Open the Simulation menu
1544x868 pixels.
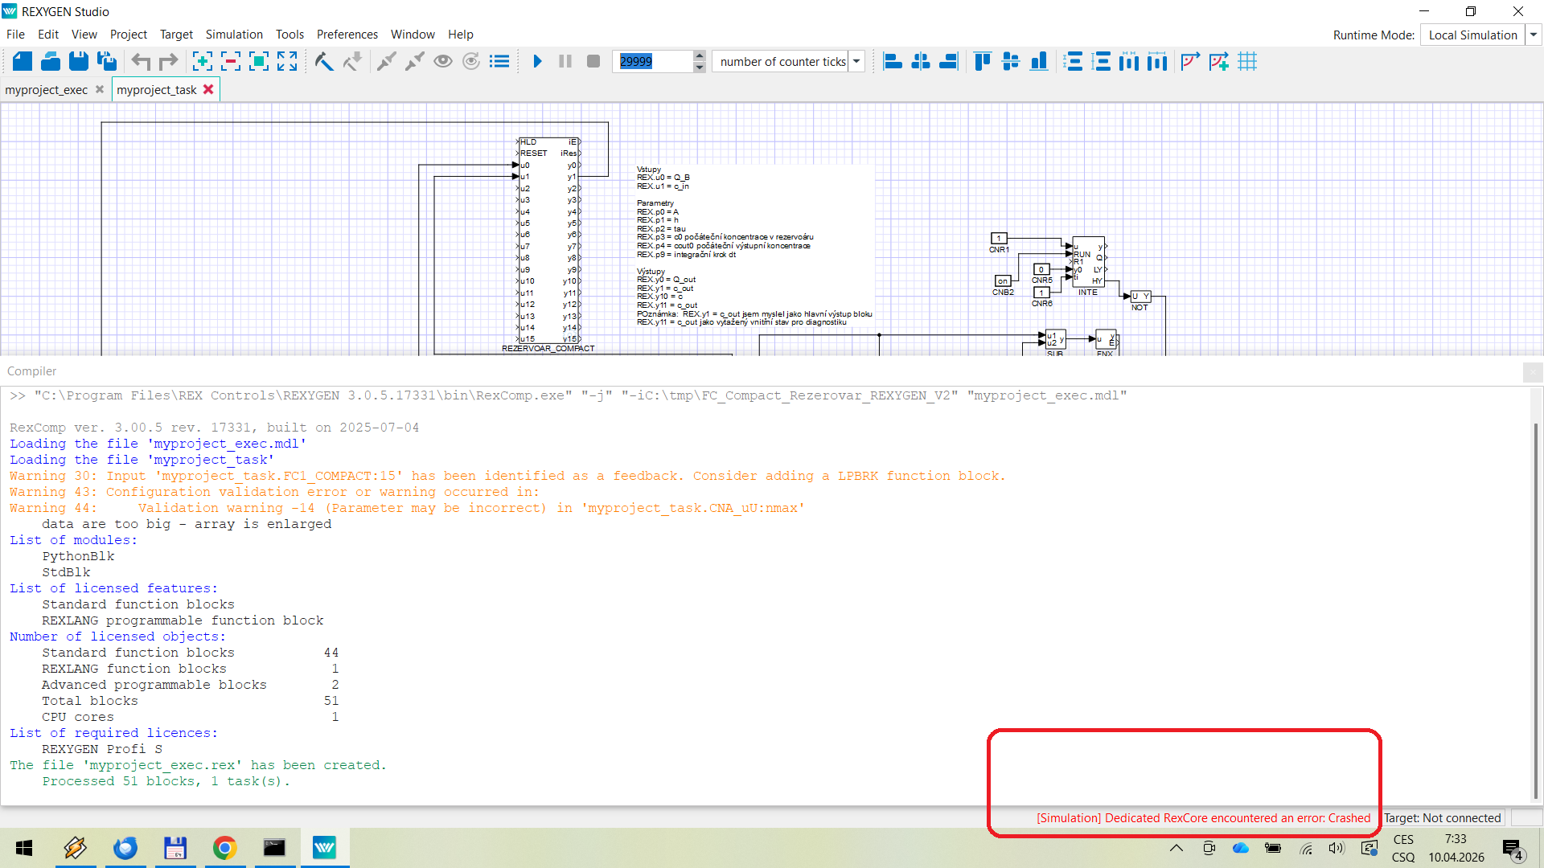click(233, 35)
